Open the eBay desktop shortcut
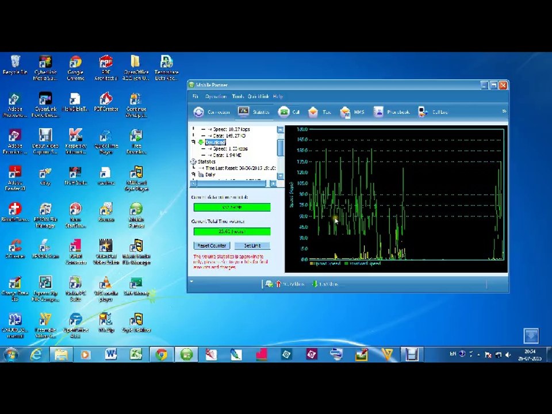552x414 pixels. pyautogui.click(x=45, y=176)
